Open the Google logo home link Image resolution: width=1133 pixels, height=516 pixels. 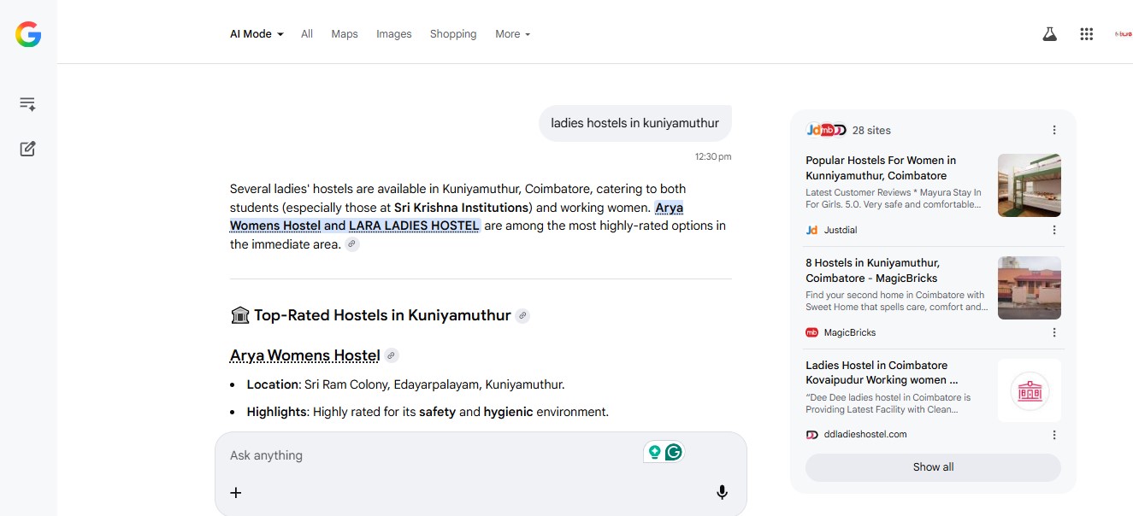pos(28,34)
